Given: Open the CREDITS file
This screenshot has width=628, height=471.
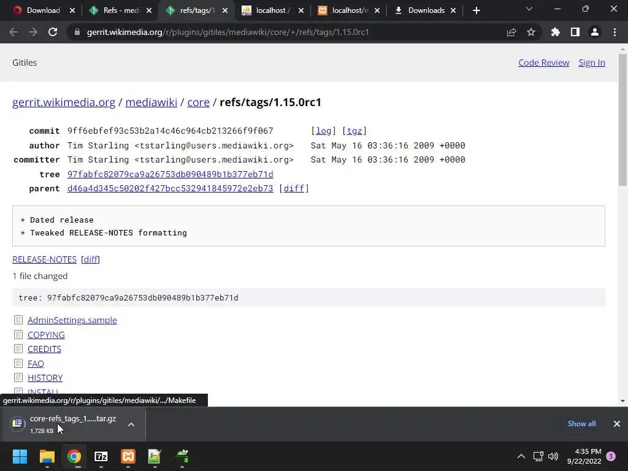Looking at the screenshot, I should click(44, 349).
